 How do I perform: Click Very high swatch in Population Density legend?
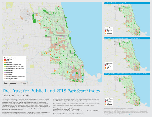point(106,30)
